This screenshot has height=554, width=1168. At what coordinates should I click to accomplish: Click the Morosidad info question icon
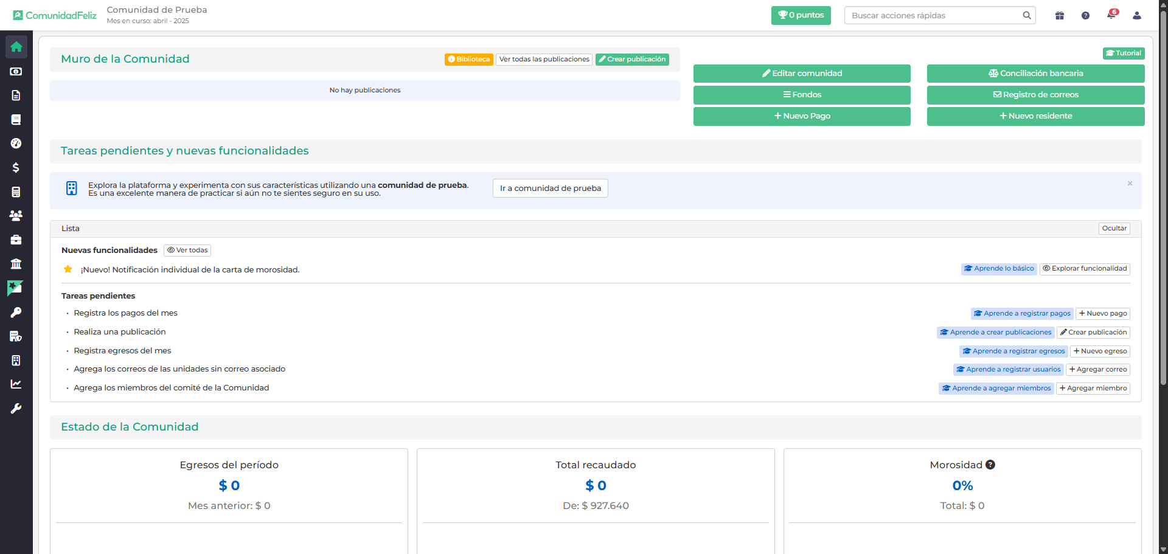pyautogui.click(x=990, y=465)
